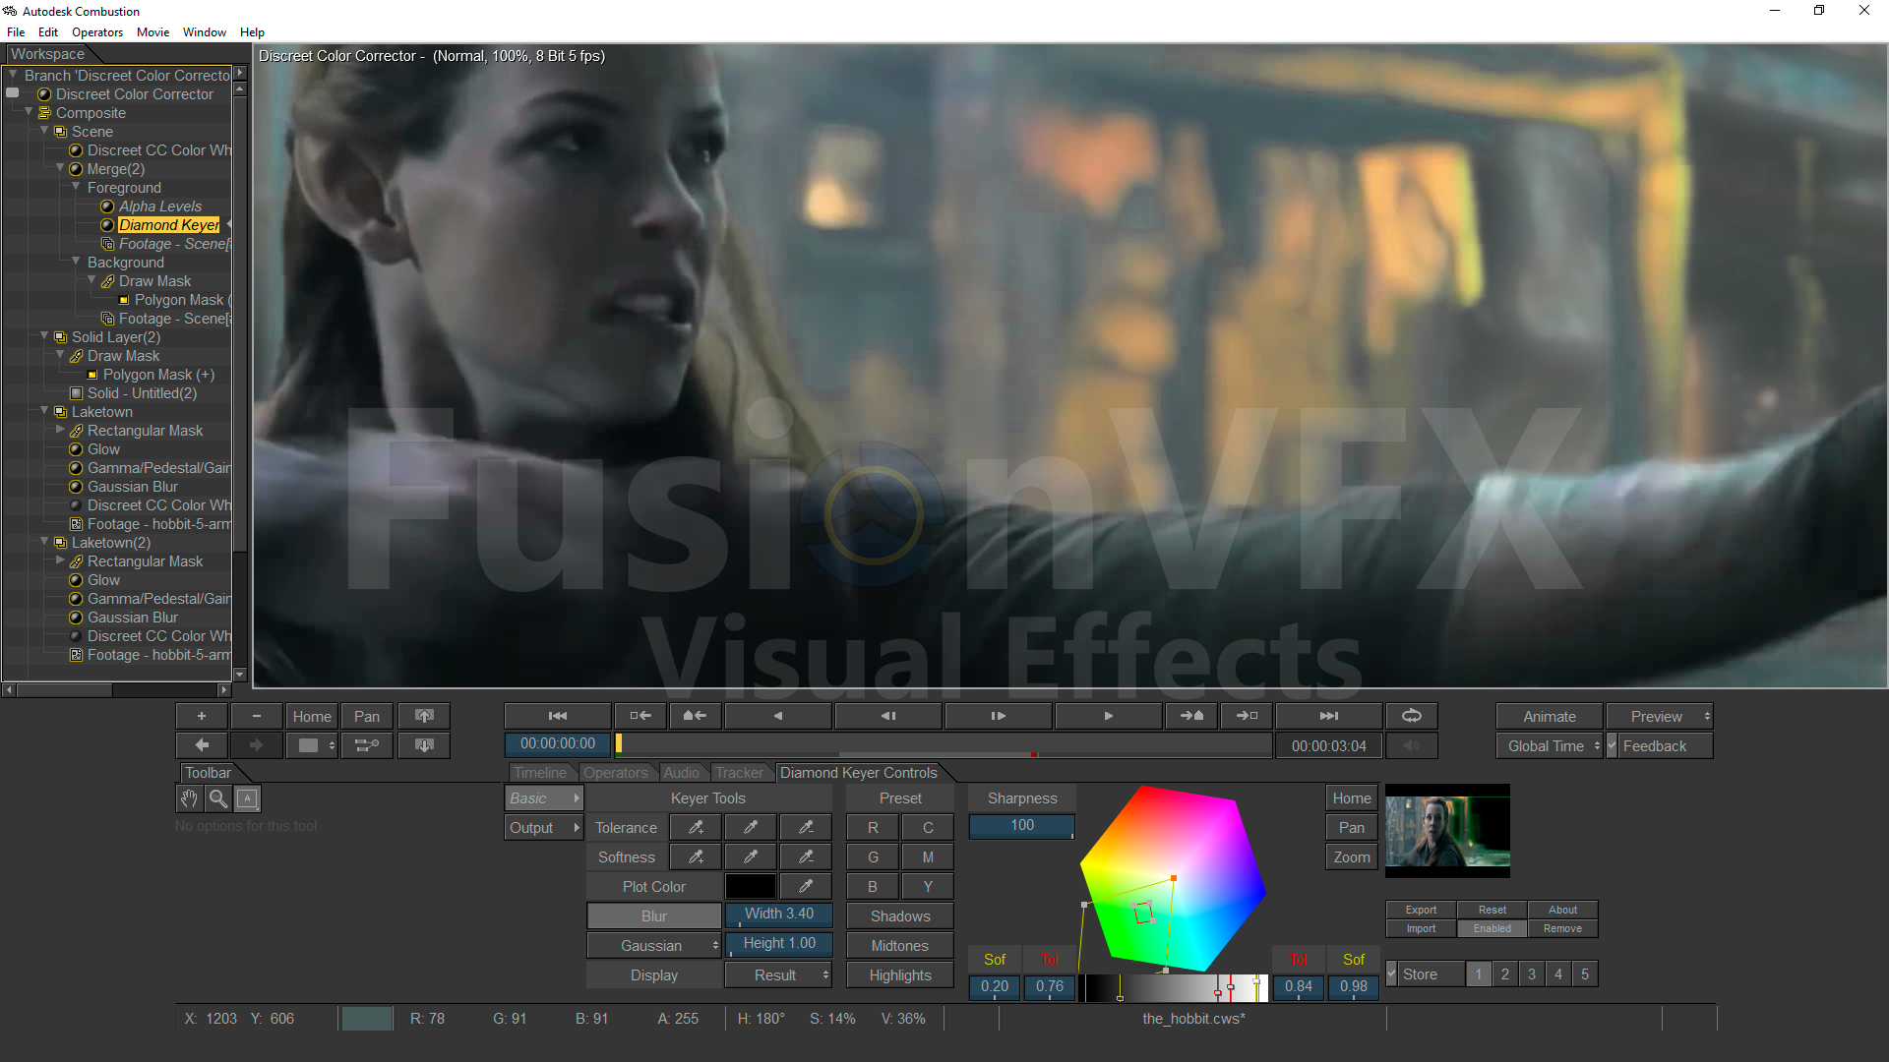Step back one frame
This screenshot has height=1062, width=1889.
[x=888, y=716]
